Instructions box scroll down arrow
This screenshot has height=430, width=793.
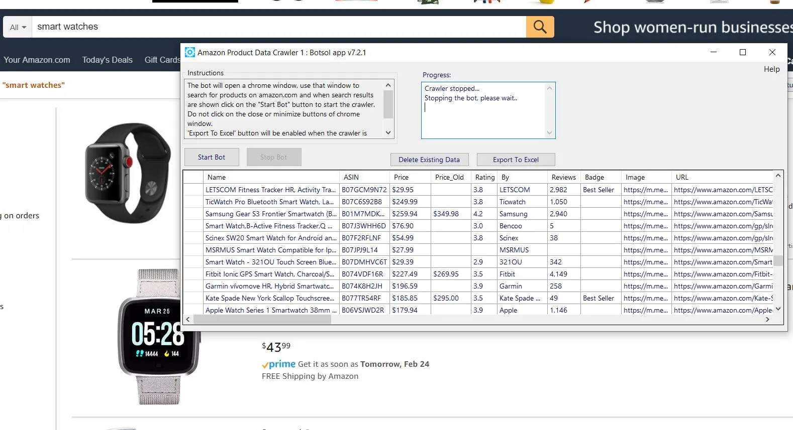[388, 133]
